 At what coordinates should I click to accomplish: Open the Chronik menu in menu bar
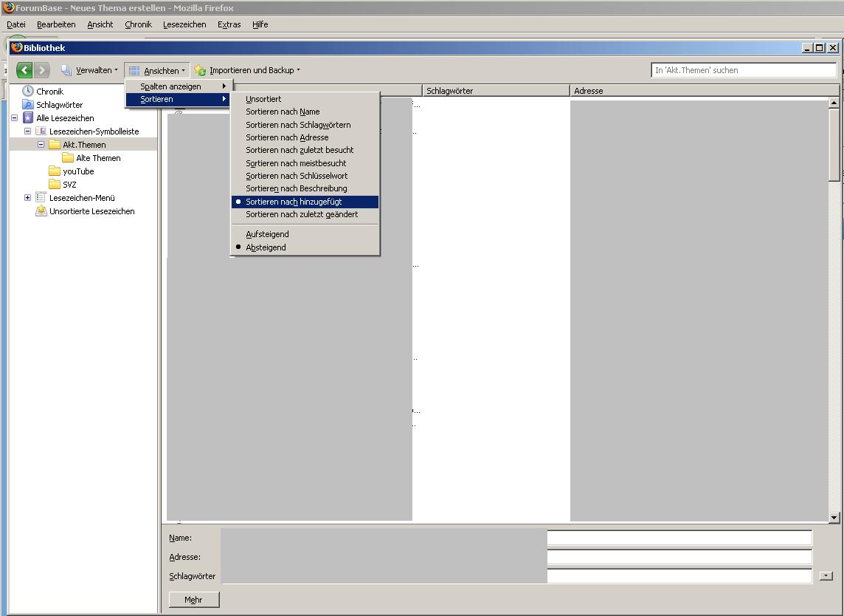(139, 24)
